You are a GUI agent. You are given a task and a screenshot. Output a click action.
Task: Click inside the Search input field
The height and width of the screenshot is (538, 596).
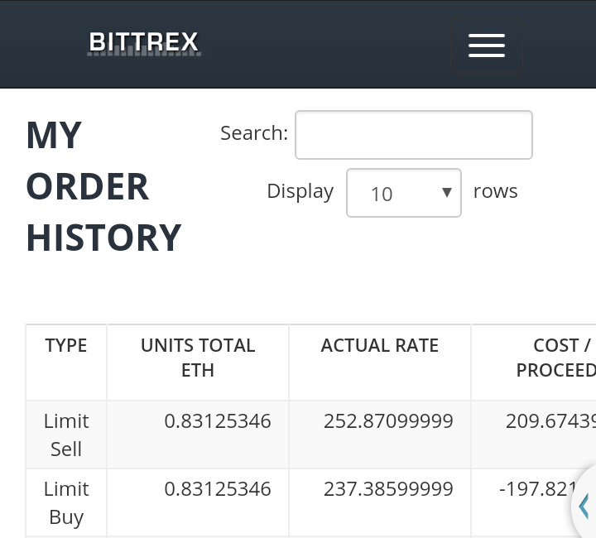413,134
